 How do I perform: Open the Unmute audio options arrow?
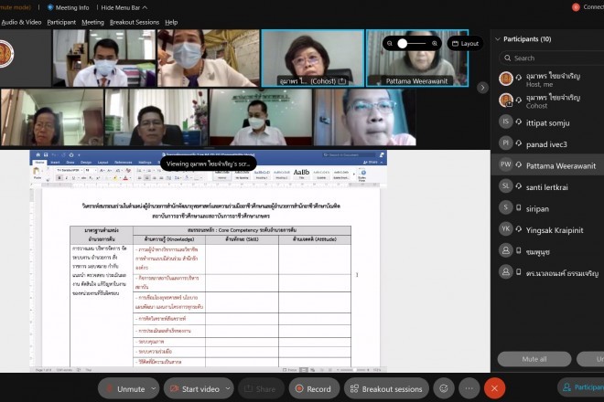tap(154, 388)
